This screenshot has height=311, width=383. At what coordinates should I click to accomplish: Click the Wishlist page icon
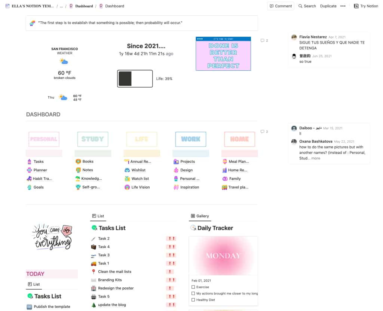pyautogui.click(x=127, y=170)
